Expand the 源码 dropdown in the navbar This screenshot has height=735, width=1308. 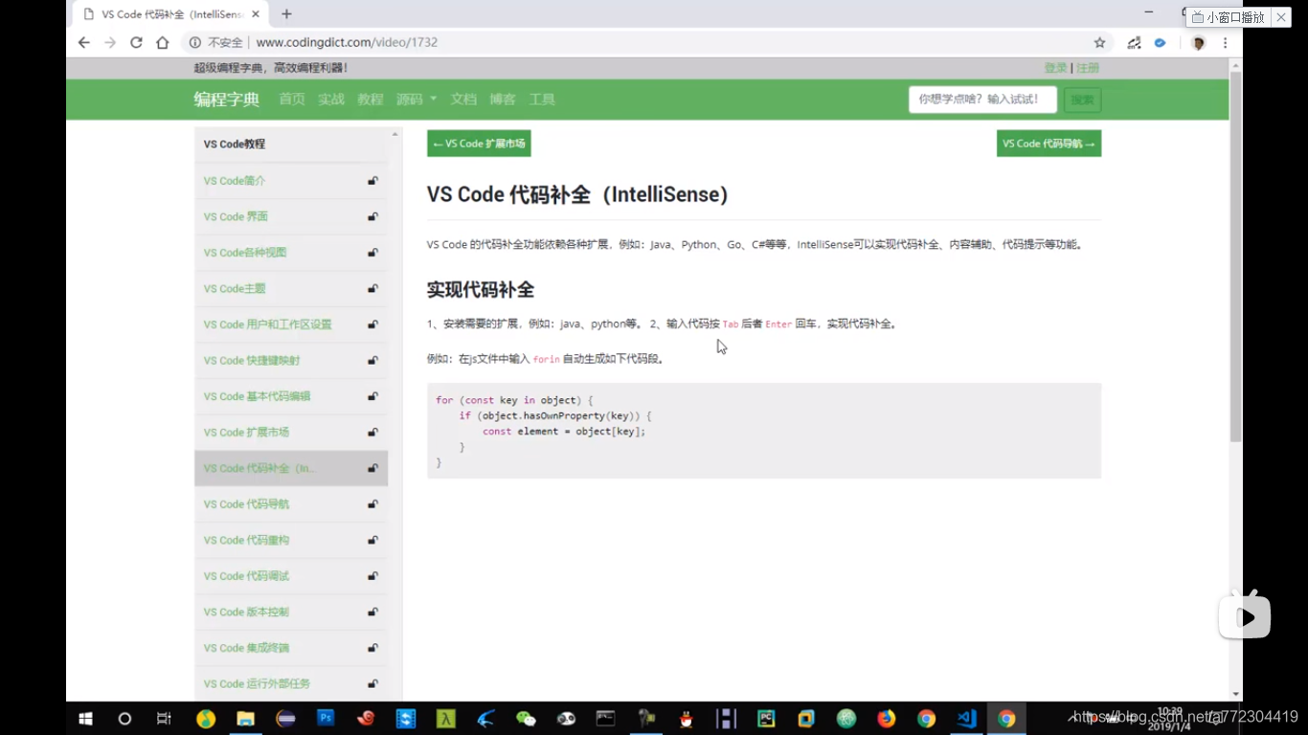tap(417, 100)
